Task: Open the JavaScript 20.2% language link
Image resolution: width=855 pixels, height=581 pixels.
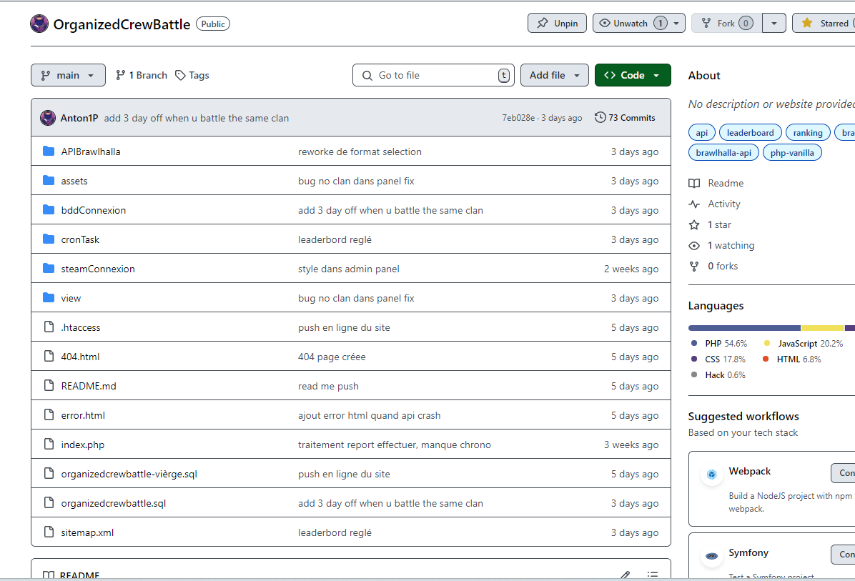Action: [x=804, y=343]
